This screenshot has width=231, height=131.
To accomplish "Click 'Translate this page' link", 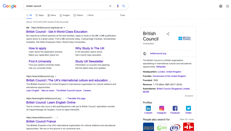I will 76,98.
